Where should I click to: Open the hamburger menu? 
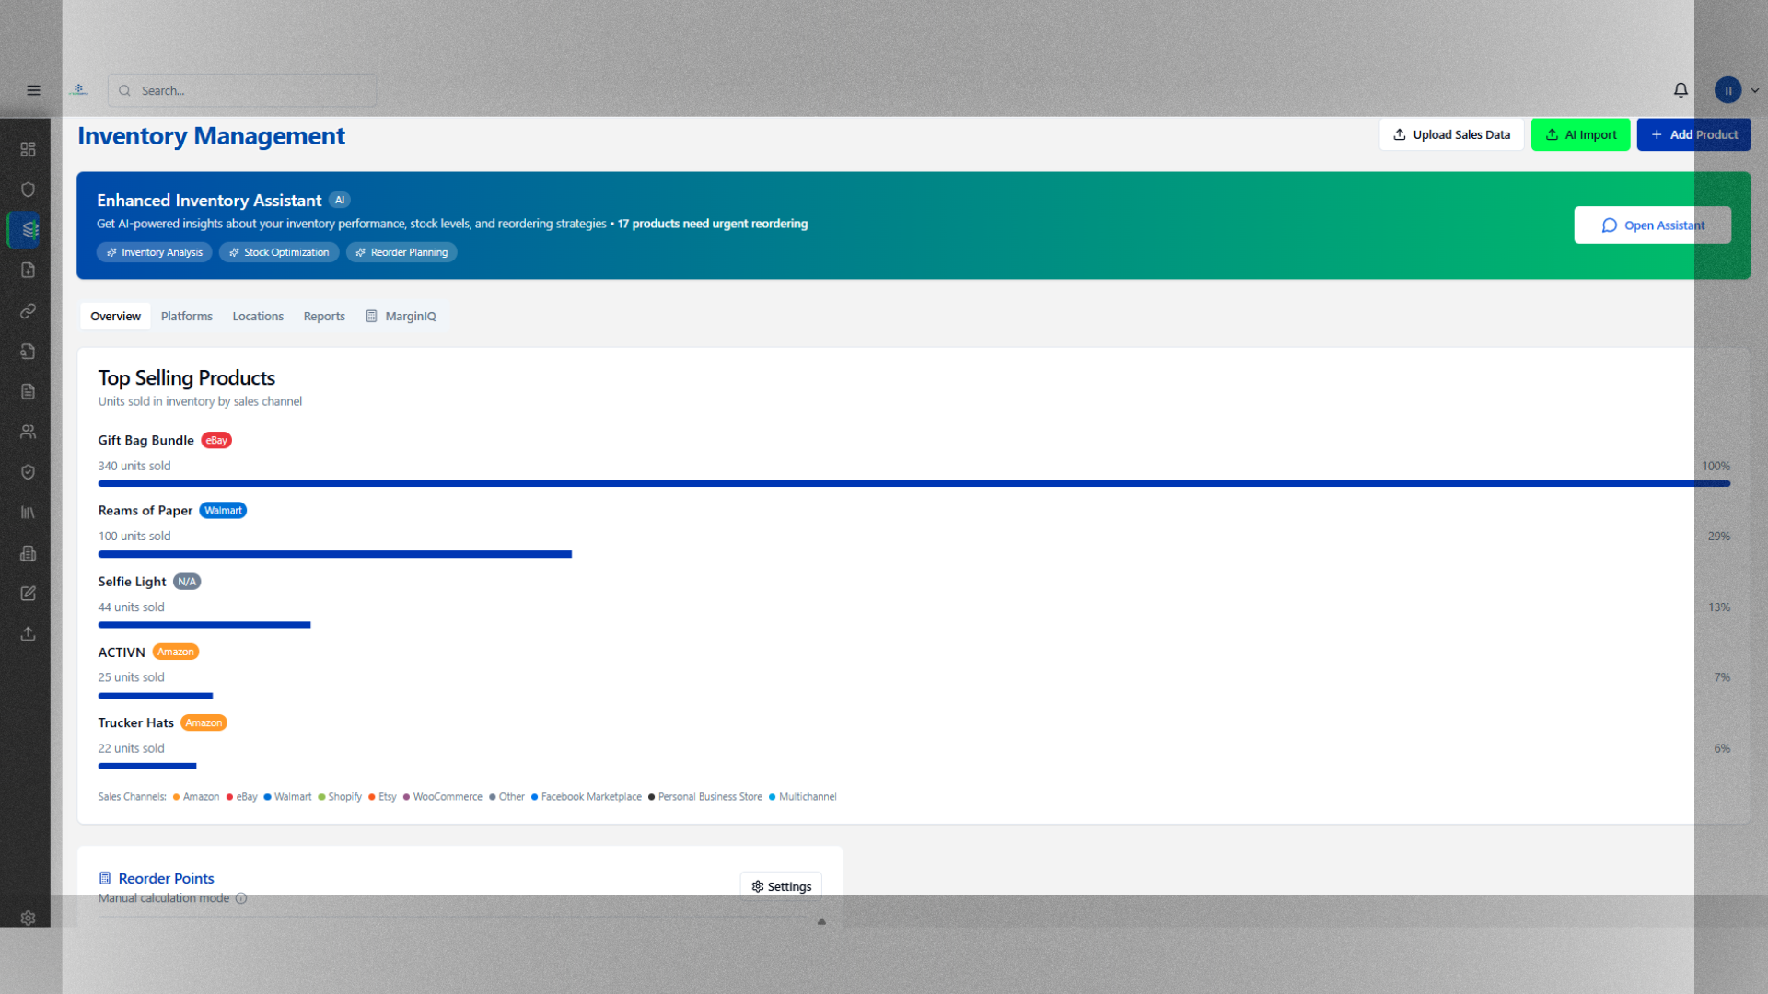33,90
